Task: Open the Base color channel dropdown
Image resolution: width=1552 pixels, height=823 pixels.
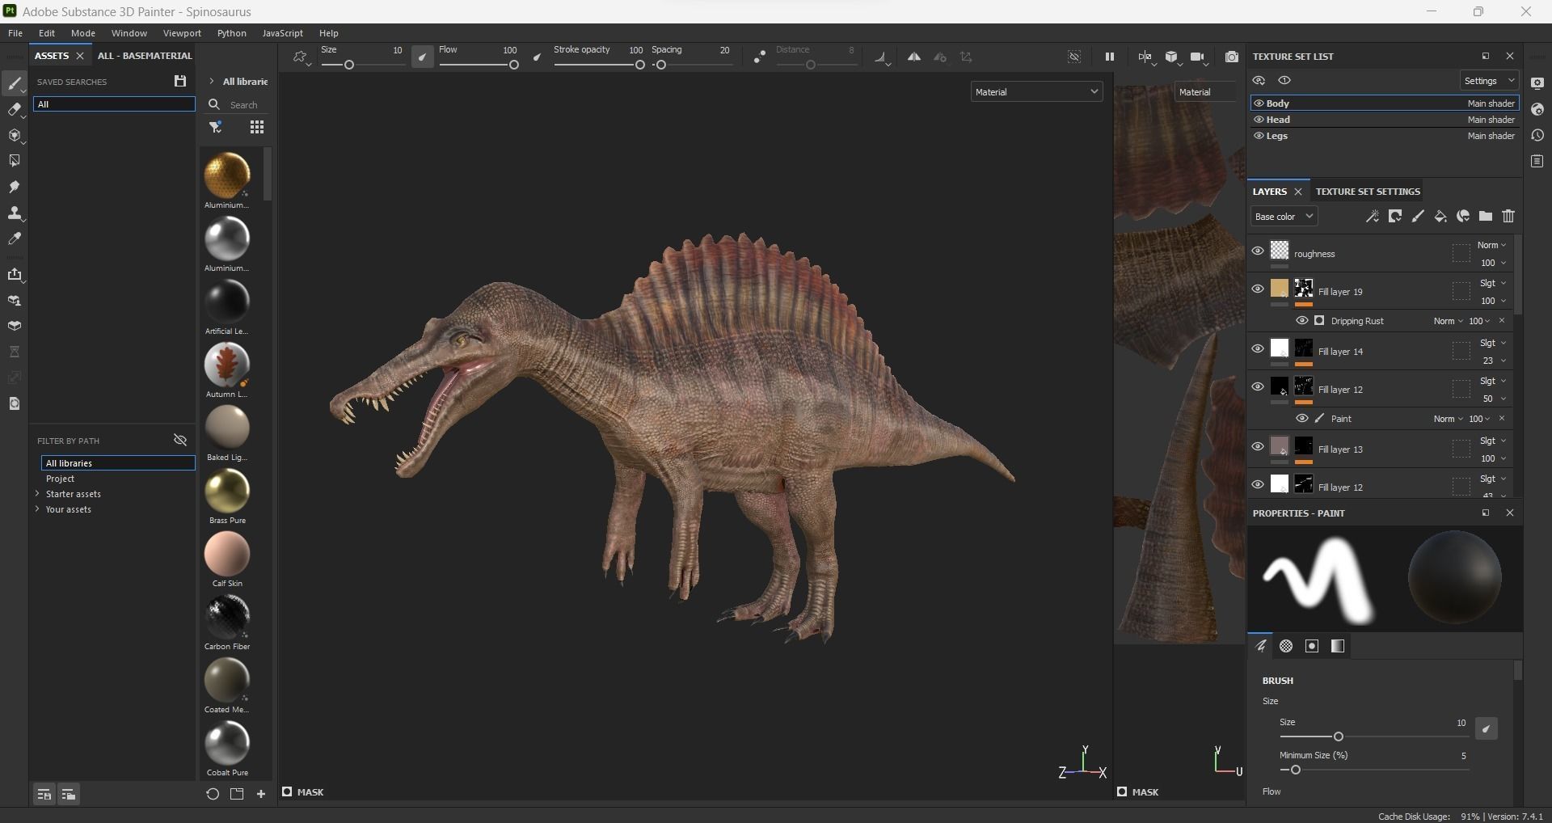Action: click(1284, 217)
